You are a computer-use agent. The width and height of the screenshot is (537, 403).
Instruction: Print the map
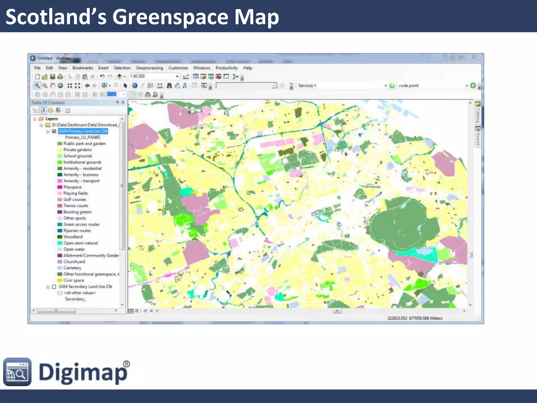pyautogui.click(x=60, y=76)
